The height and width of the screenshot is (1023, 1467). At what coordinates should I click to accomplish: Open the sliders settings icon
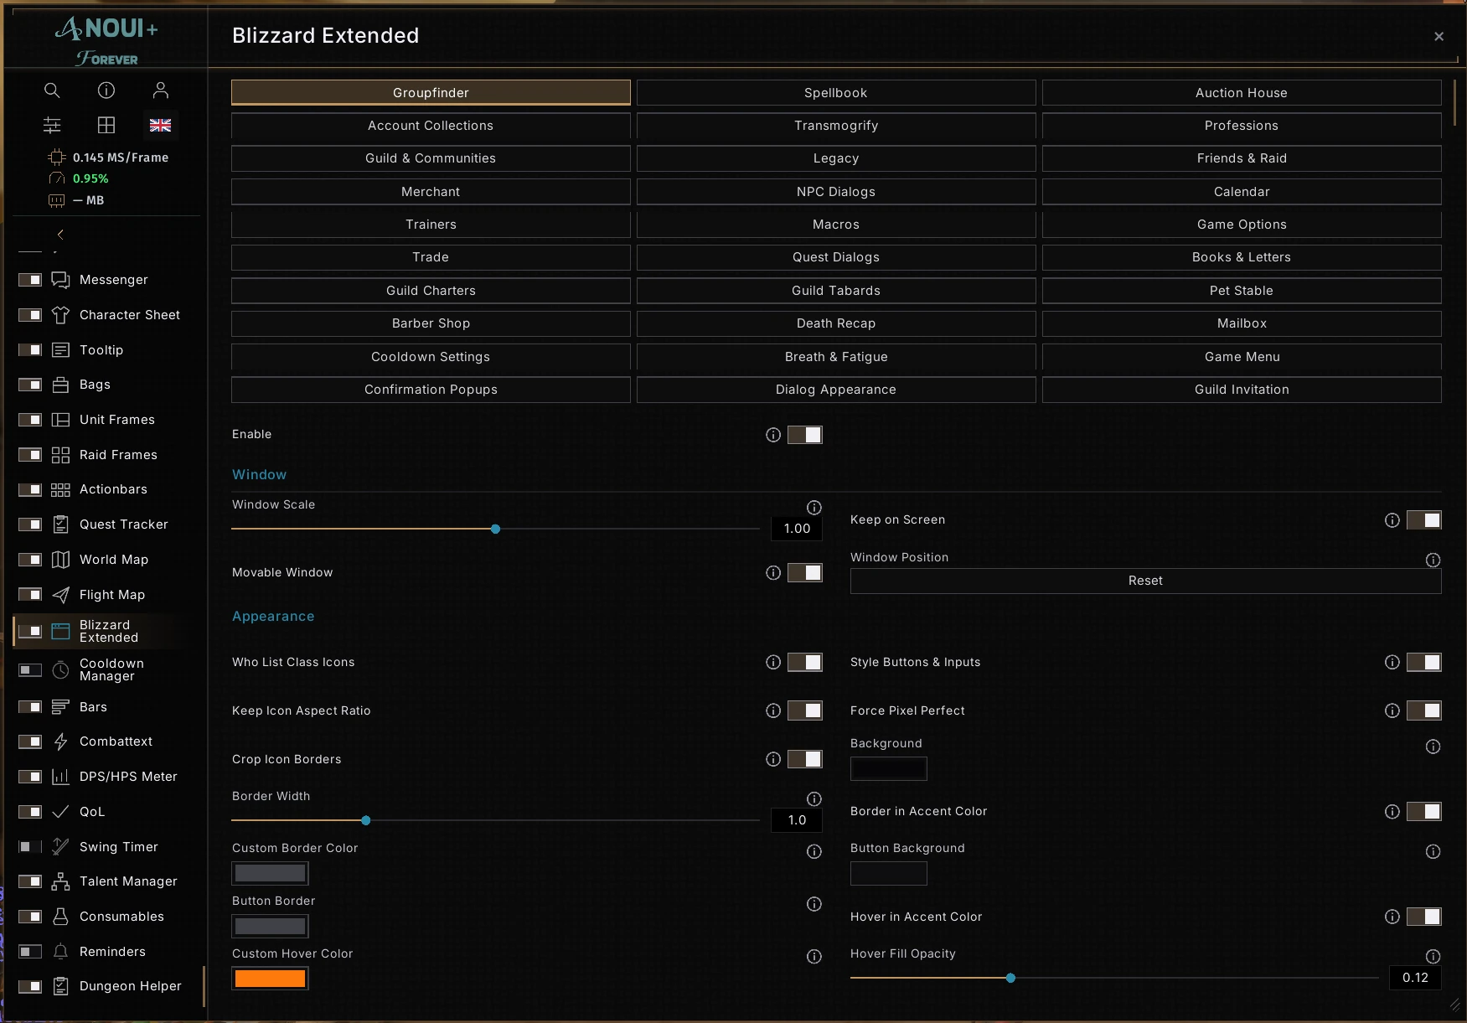click(x=52, y=125)
